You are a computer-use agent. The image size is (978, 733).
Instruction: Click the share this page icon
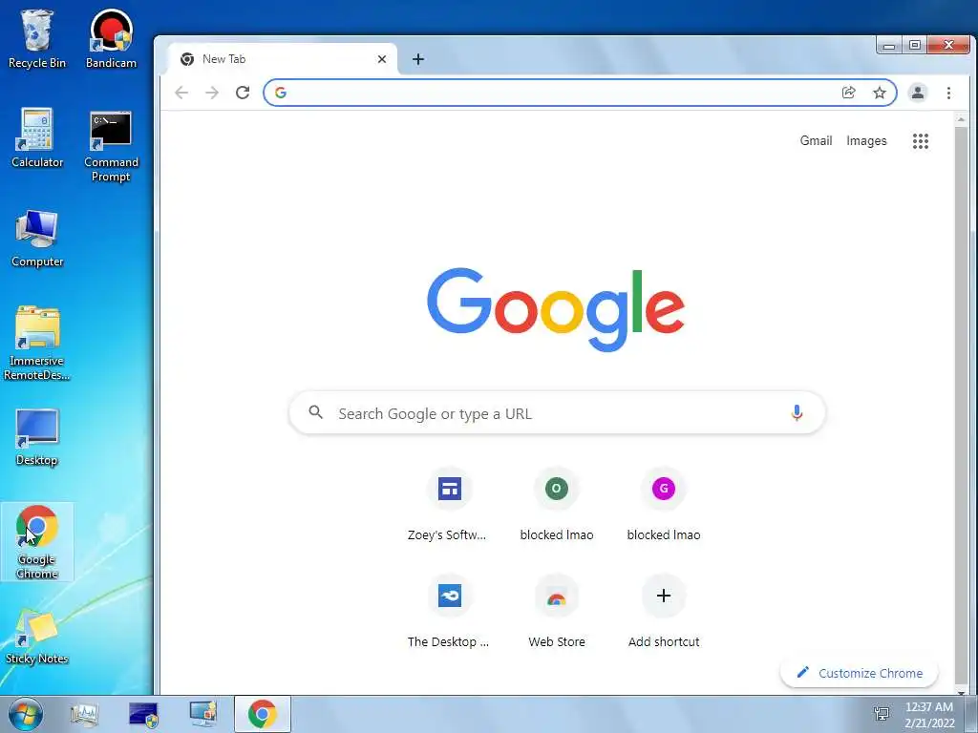point(848,93)
